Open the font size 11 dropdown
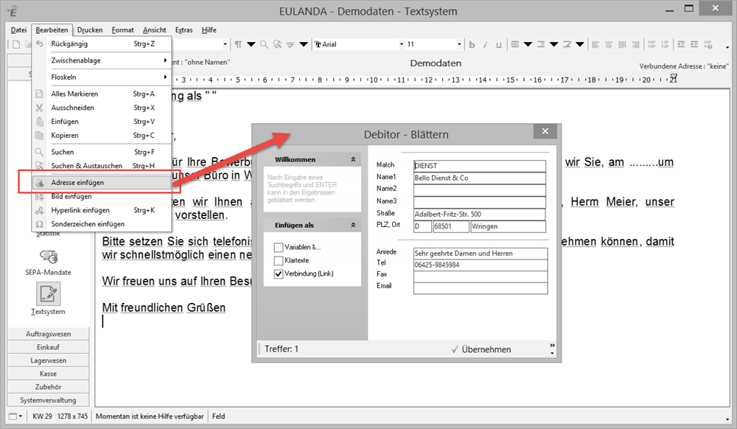This screenshot has height=429, width=737. point(459,44)
